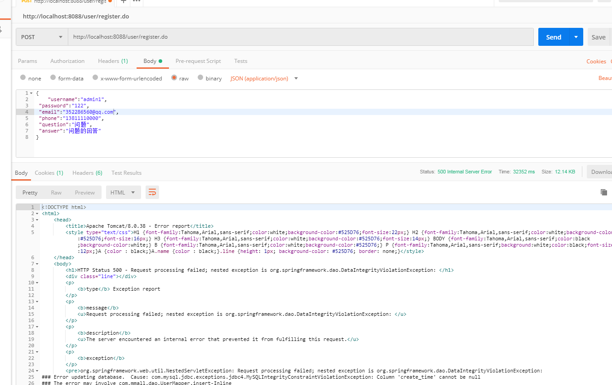Collapse the html tag on line 2

pyautogui.click(x=37, y=213)
